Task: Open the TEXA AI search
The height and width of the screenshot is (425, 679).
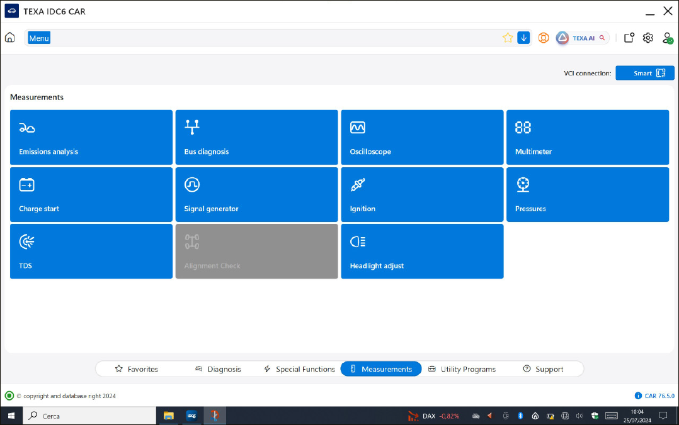Action: tap(582, 38)
